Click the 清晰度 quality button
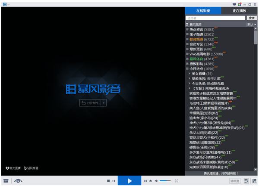This screenshot has height=186, width=259. [x=235, y=181]
